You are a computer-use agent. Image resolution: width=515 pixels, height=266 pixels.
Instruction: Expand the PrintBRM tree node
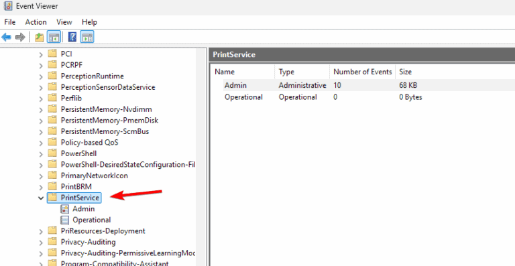click(41, 188)
